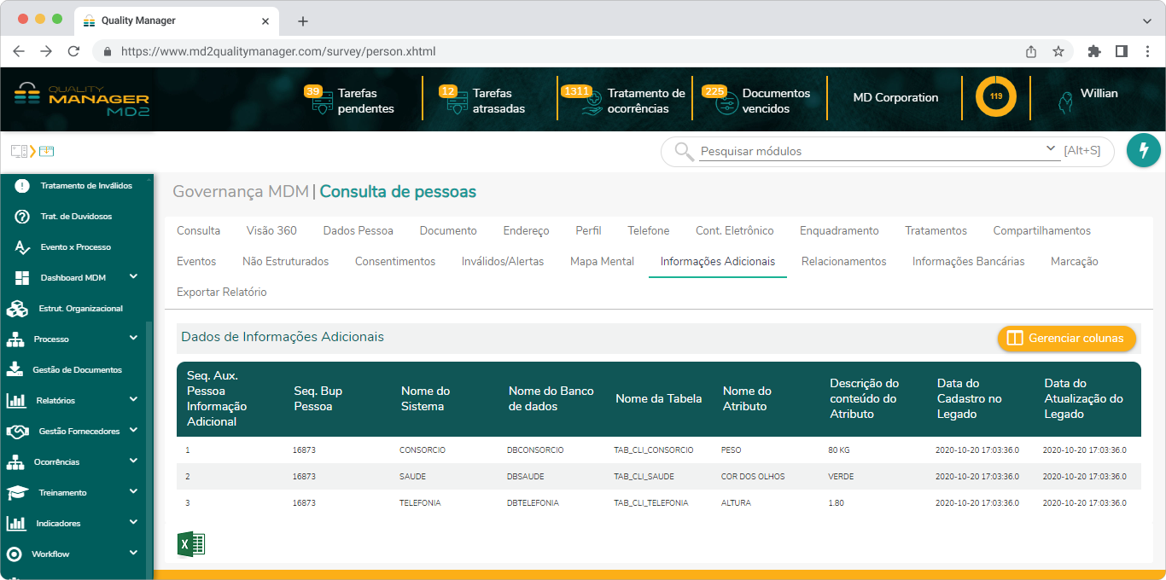
Task: Open the Mapa Mental tab
Action: click(601, 261)
